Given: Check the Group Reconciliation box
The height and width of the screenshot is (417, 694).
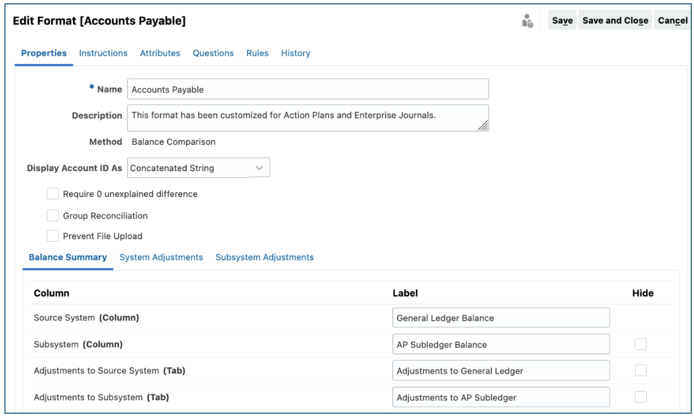Looking at the screenshot, I should (53, 216).
